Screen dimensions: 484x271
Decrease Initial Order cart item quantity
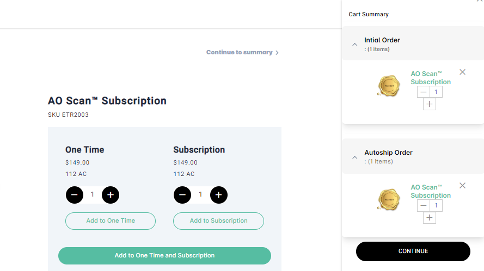coord(424,92)
